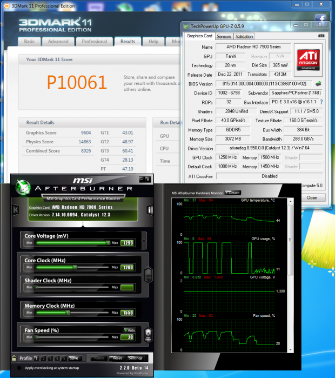Select Afterburner profile slot 4
Screen dimensions: 335x378
(57, 358)
